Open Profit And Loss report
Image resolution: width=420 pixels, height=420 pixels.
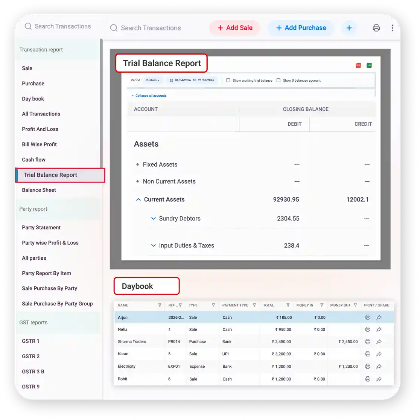click(x=40, y=129)
